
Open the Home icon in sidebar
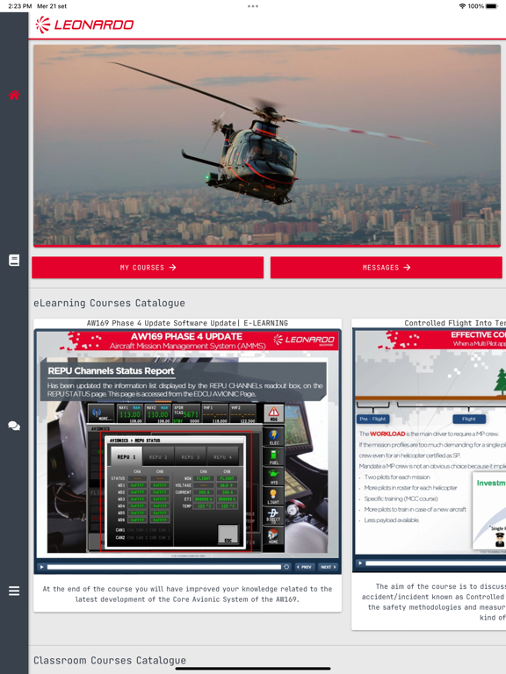tap(14, 95)
